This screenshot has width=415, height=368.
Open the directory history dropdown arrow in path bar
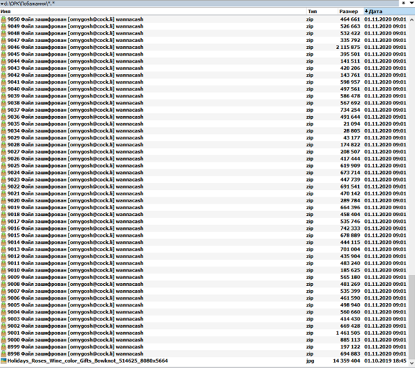(x=412, y=3)
